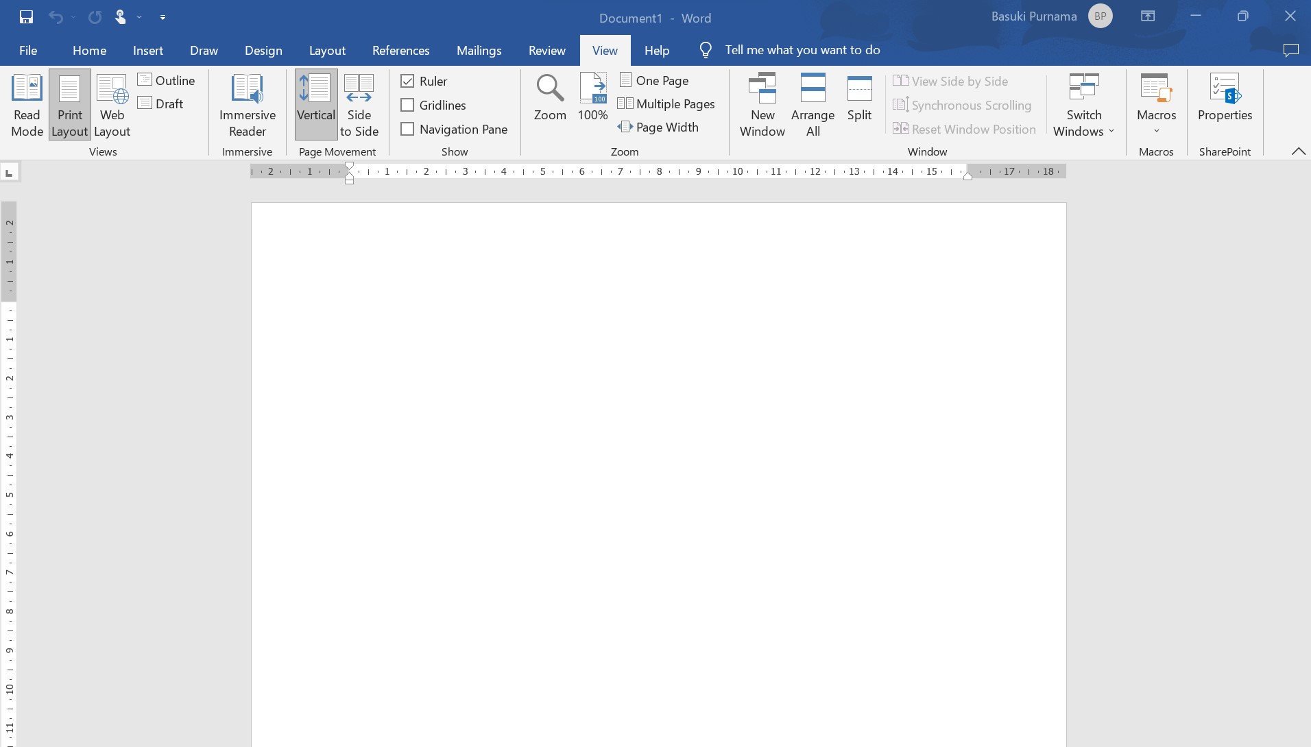1311x747 pixels.
Task: Select Side to Side page movement
Action: (359, 105)
